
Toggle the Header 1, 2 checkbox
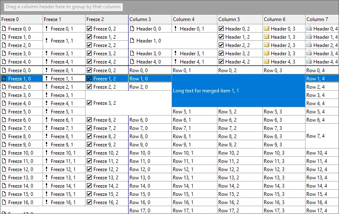pos(221,37)
